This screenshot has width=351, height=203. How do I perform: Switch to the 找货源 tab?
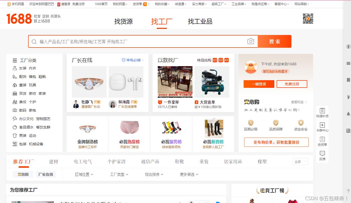(124, 22)
